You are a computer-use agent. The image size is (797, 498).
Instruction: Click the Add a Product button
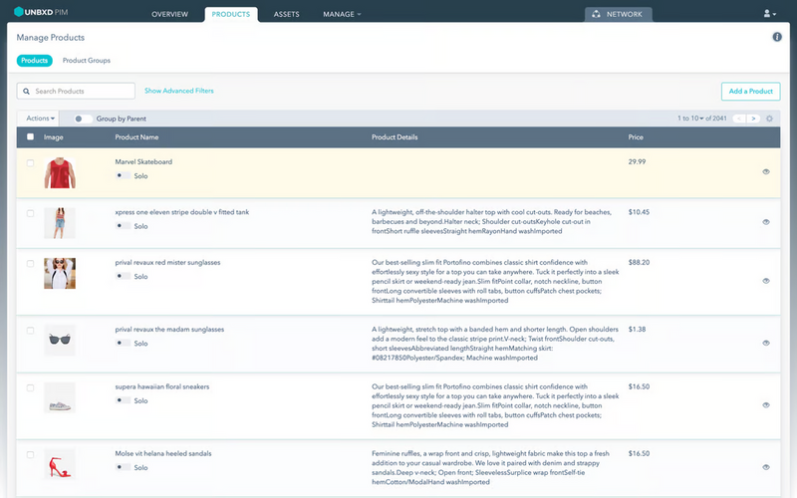750,91
